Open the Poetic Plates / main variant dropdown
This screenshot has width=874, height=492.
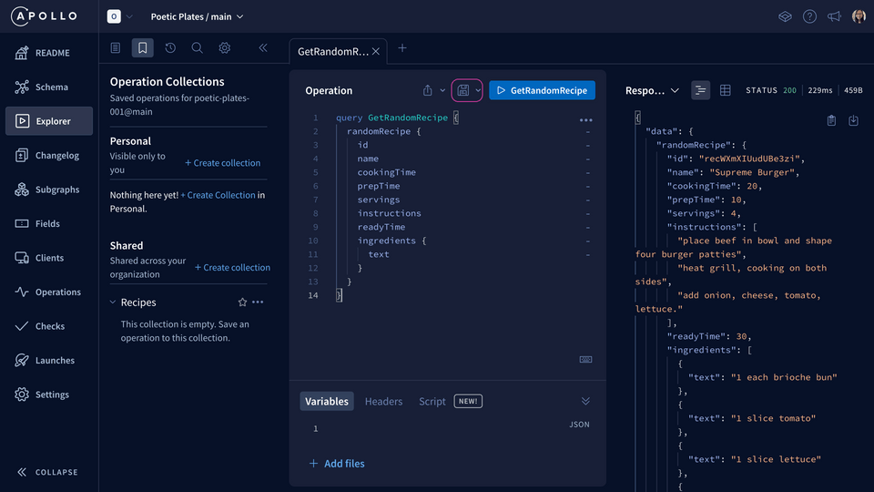click(197, 16)
